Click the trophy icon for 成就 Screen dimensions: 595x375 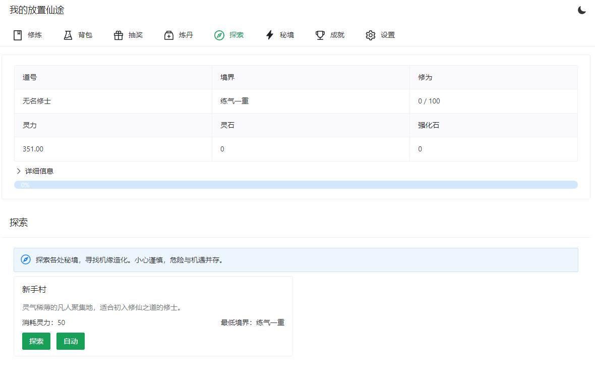(320, 35)
